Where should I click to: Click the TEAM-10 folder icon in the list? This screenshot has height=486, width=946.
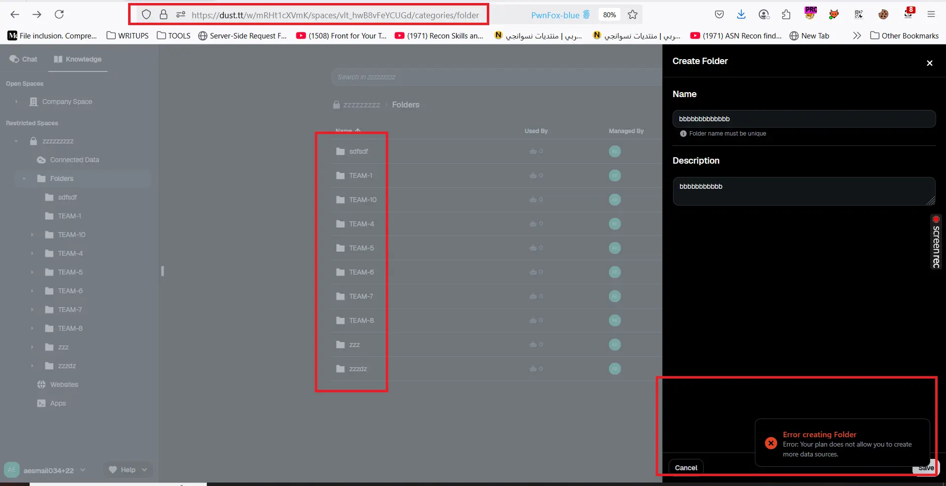pyautogui.click(x=340, y=200)
